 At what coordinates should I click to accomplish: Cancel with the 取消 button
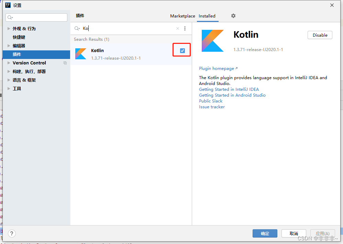pyautogui.click(x=294, y=233)
